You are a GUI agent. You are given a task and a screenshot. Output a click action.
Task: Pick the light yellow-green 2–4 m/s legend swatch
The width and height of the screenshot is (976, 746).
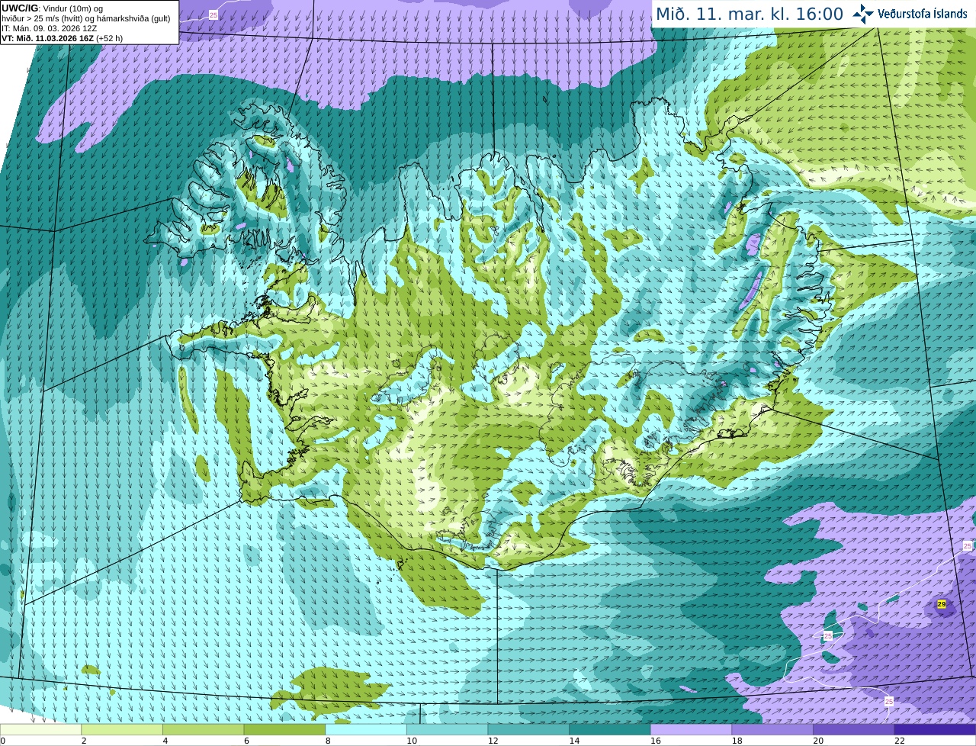coord(122,730)
